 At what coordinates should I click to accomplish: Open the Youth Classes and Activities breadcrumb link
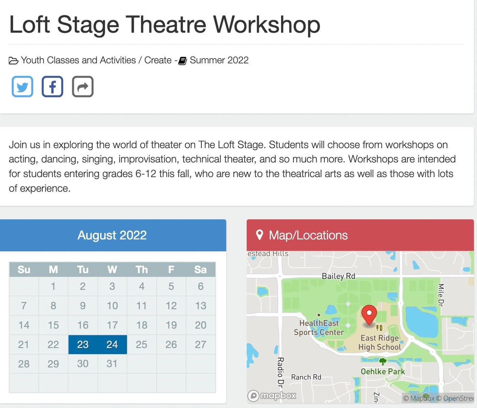(78, 60)
